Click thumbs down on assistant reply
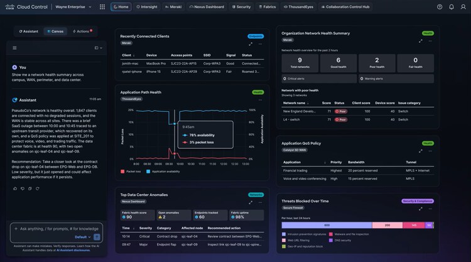Image resolution: width=471 pixels, height=262 pixels. [23, 188]
